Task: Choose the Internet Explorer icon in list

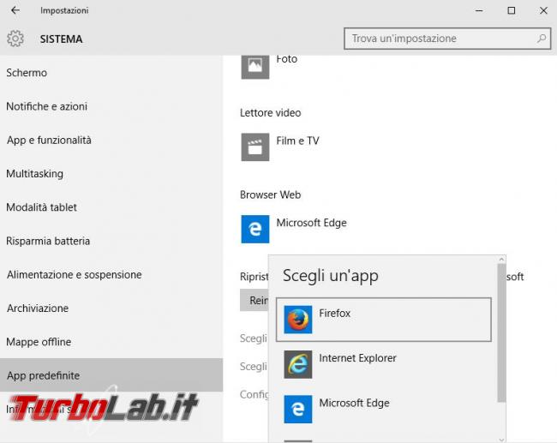Action: pyautogui.click(x=298, y=364)
